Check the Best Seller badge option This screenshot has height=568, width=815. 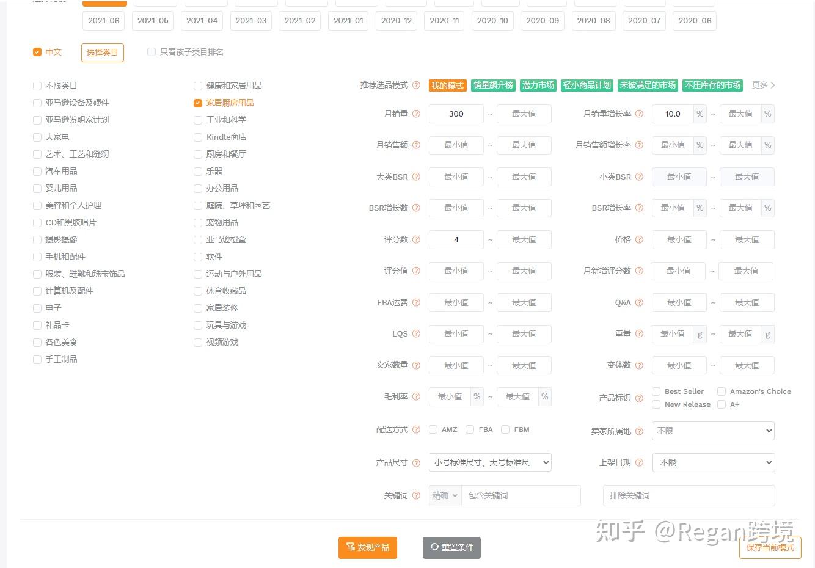click(x=656, y=391)
